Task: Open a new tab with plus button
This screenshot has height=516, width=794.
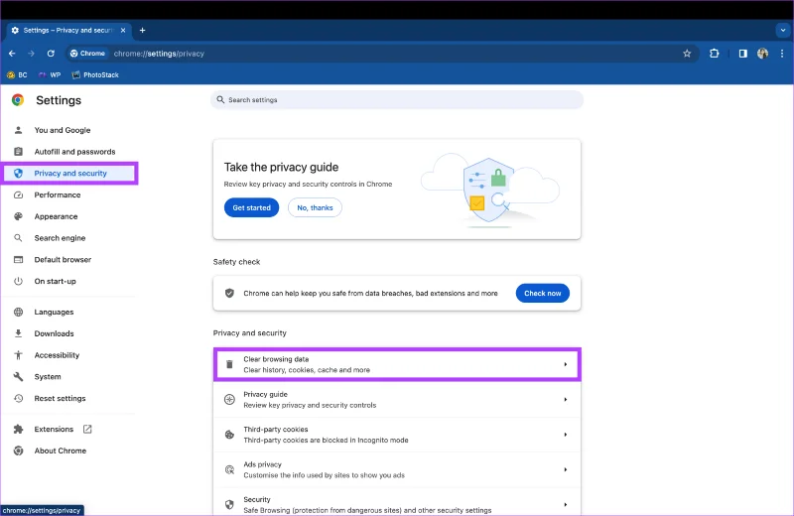Action: [142, 31]
